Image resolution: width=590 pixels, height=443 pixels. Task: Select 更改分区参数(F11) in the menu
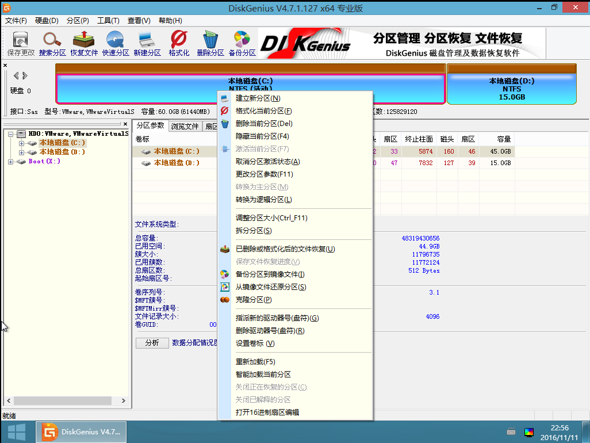point(296,174)
